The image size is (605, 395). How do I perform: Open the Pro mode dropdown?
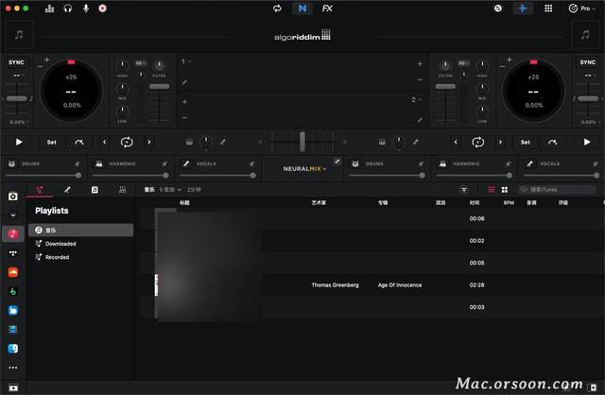point(582,9)
